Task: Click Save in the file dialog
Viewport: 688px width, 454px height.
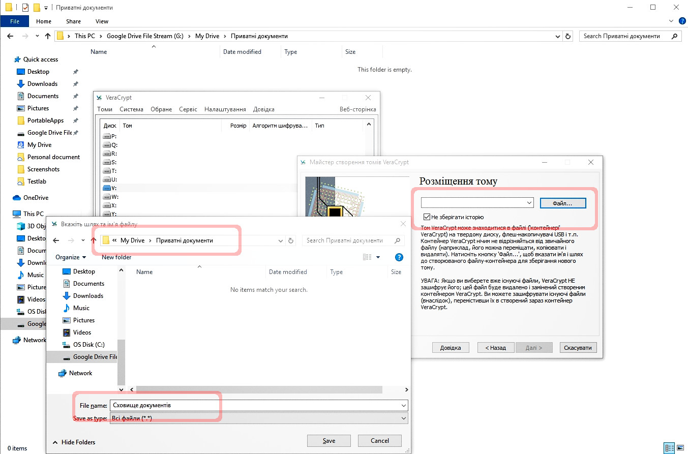Action: [x=329, y=440]
